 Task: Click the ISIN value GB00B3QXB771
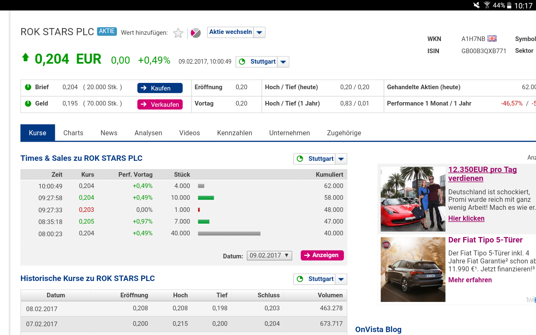484,51
